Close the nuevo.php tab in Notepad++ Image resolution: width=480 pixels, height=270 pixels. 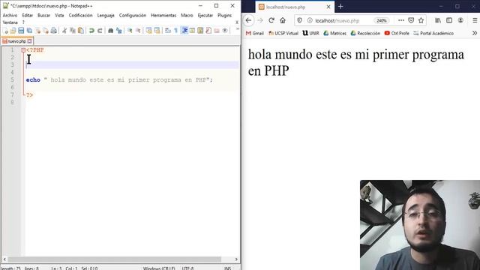click(30, 41)
